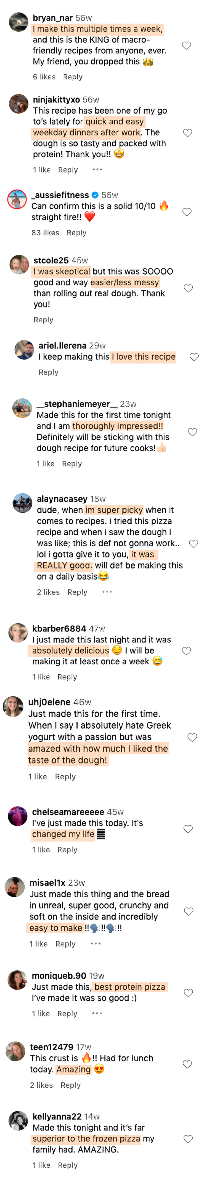Like kellyanna22's frozen pizza comment
This screenshot has height=1196, width=212.
[x=188, y=1138]
